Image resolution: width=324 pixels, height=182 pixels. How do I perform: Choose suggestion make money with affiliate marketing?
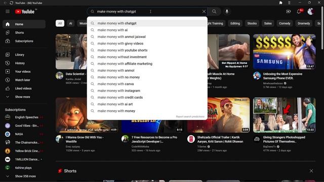tap(147, 64)
